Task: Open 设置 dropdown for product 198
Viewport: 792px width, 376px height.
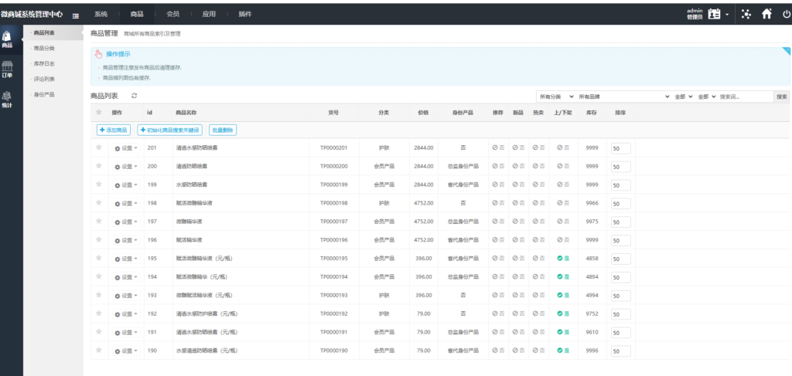Action: [126, 204]
